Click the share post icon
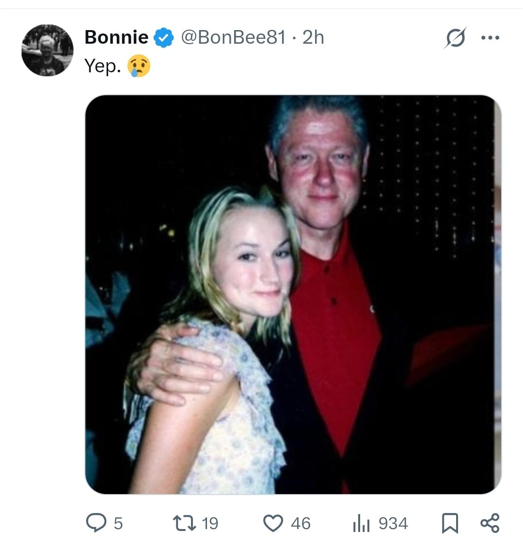Screen dimensions: 523x547 pyautogui.click(x=490, y=523)
